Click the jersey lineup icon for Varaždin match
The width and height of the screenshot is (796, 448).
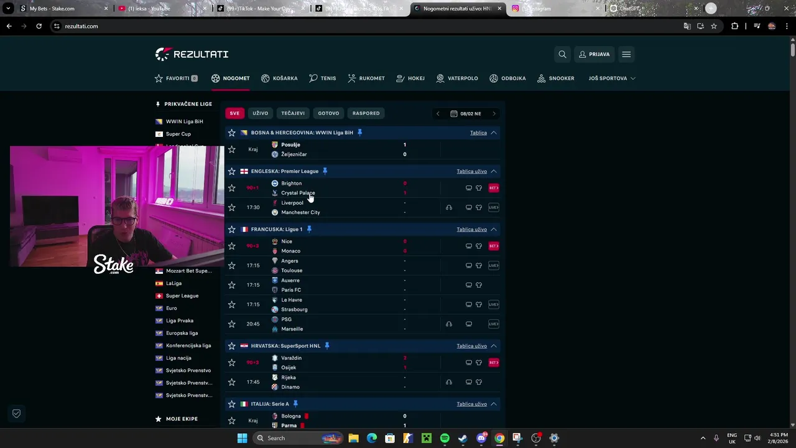[x=479, y=362]
